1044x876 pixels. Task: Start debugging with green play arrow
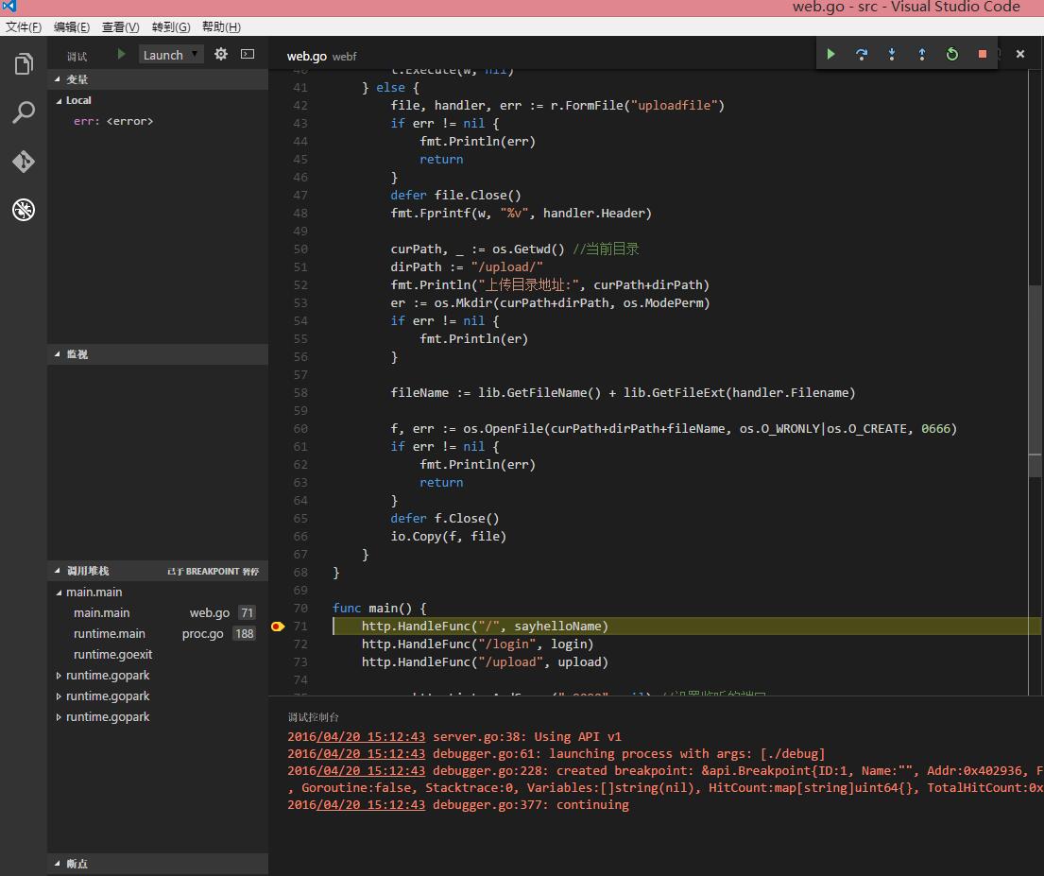(x=121, y=54)
